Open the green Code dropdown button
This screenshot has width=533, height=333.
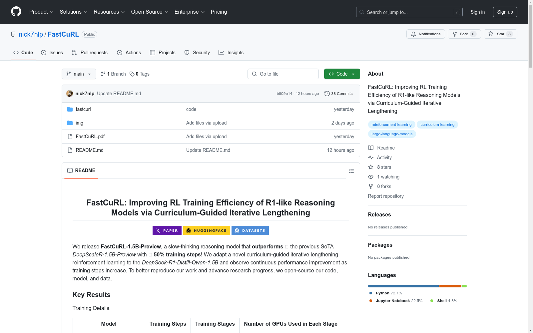click(342, 74)
